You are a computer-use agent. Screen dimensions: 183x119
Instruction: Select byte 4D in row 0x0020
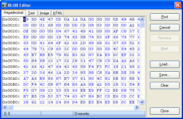tap(83, 31)
